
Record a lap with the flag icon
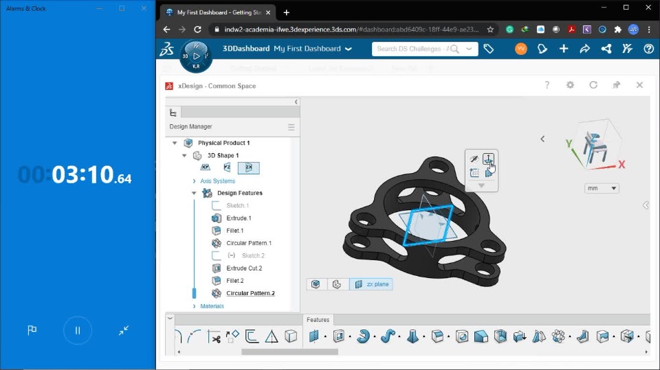tap(32, 330)
